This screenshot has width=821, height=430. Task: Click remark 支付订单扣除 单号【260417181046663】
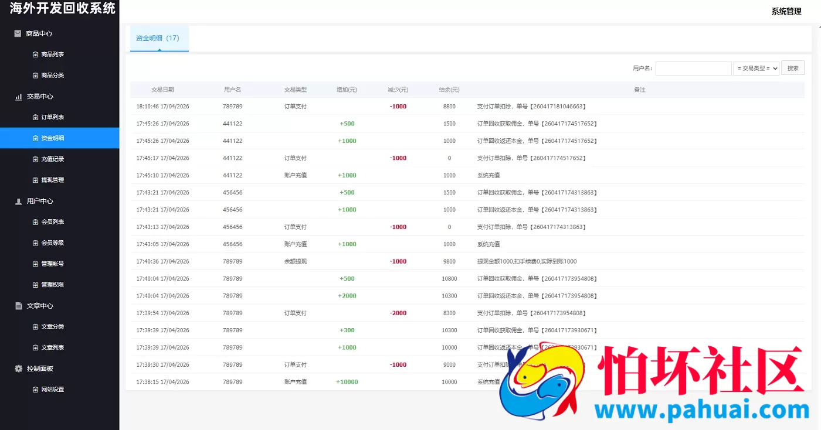(531, 107)
